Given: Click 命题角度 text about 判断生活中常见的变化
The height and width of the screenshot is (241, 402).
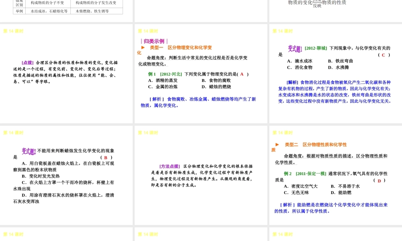Looking at the screenshot, I should (193, 61).
